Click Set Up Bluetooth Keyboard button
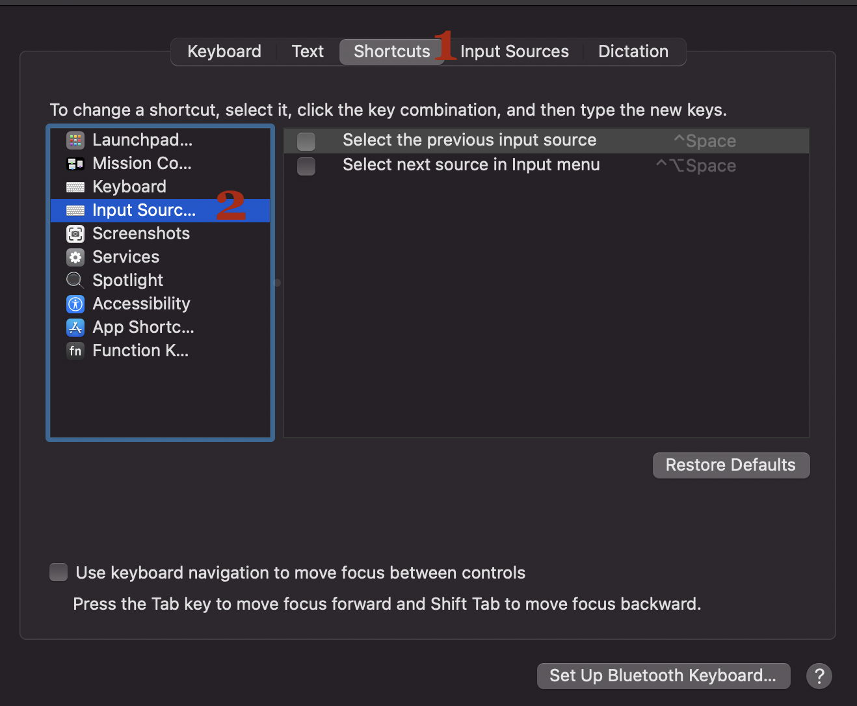 [663, 675]
